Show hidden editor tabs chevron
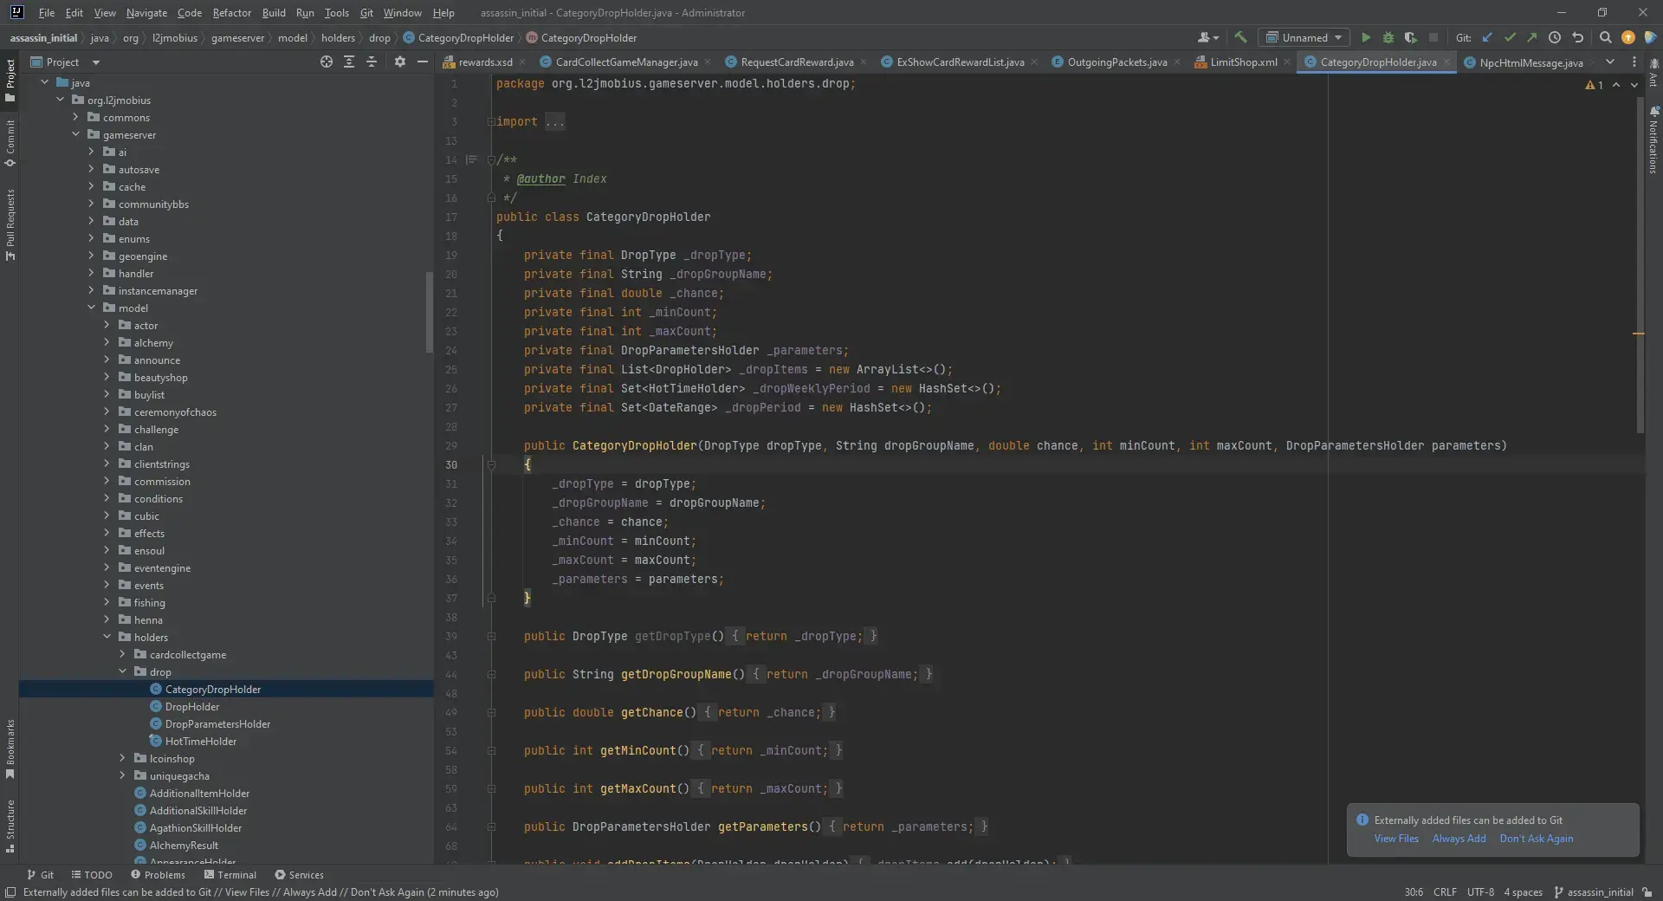This screenshot has width=1663, height=901. tap(1609, 62)
